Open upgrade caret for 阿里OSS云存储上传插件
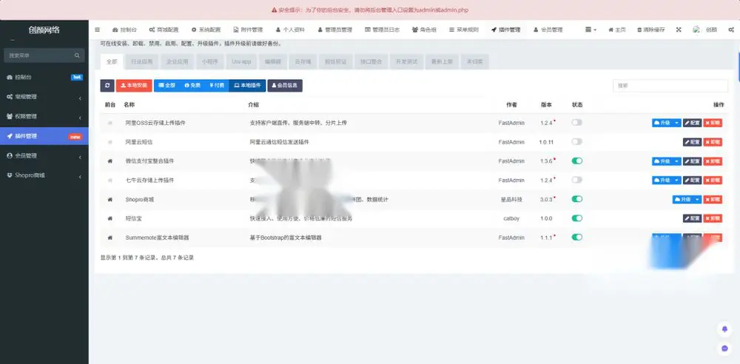 (x=677, y=123)
